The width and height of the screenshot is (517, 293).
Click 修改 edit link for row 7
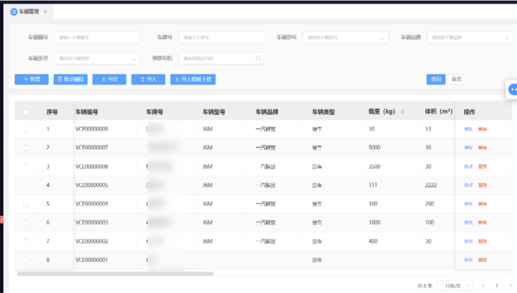(x=468, y=241)
